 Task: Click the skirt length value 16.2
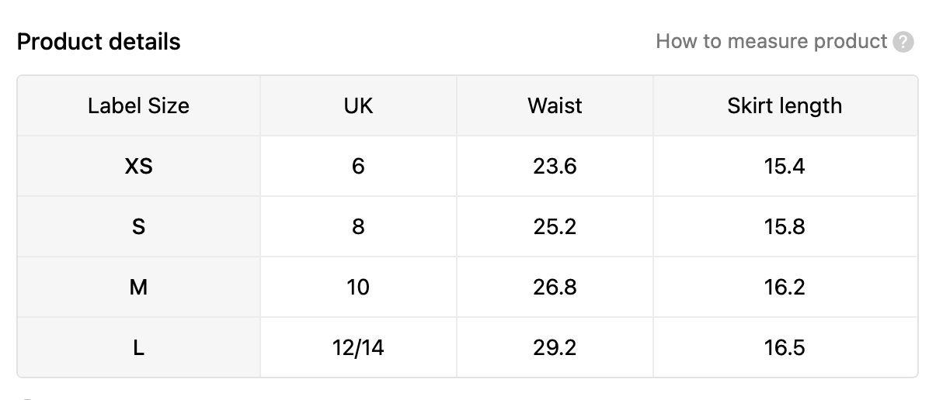pyautogui.click(x=785, y=287)
